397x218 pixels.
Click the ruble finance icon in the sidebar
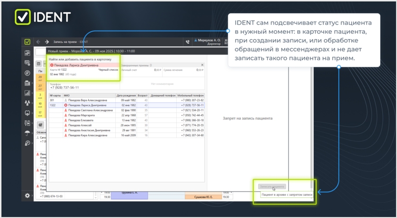coord(27,73)
